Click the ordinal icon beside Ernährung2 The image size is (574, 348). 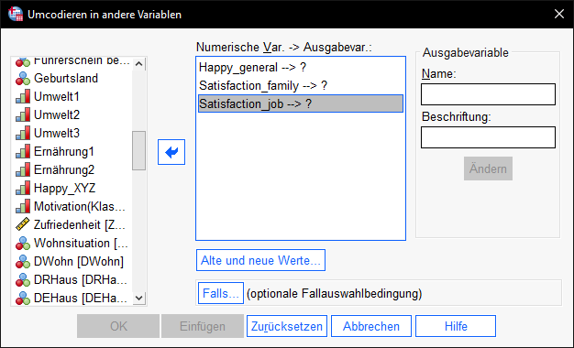[x=23, y=169]
